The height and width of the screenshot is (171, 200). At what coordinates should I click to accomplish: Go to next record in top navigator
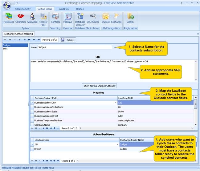point(20,40)
